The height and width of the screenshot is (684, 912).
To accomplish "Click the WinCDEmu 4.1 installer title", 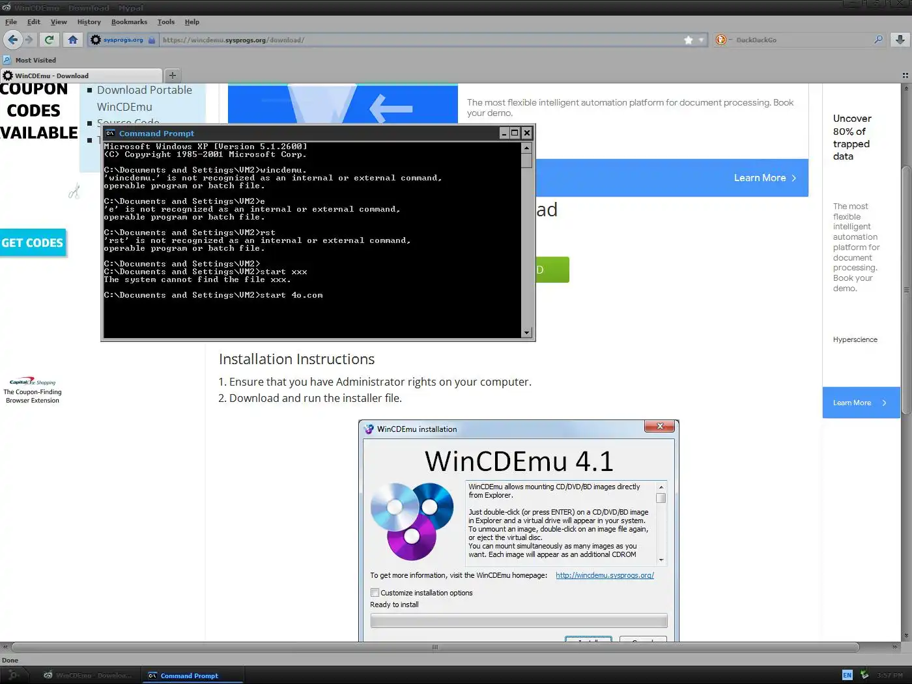I will click(519, 461).
